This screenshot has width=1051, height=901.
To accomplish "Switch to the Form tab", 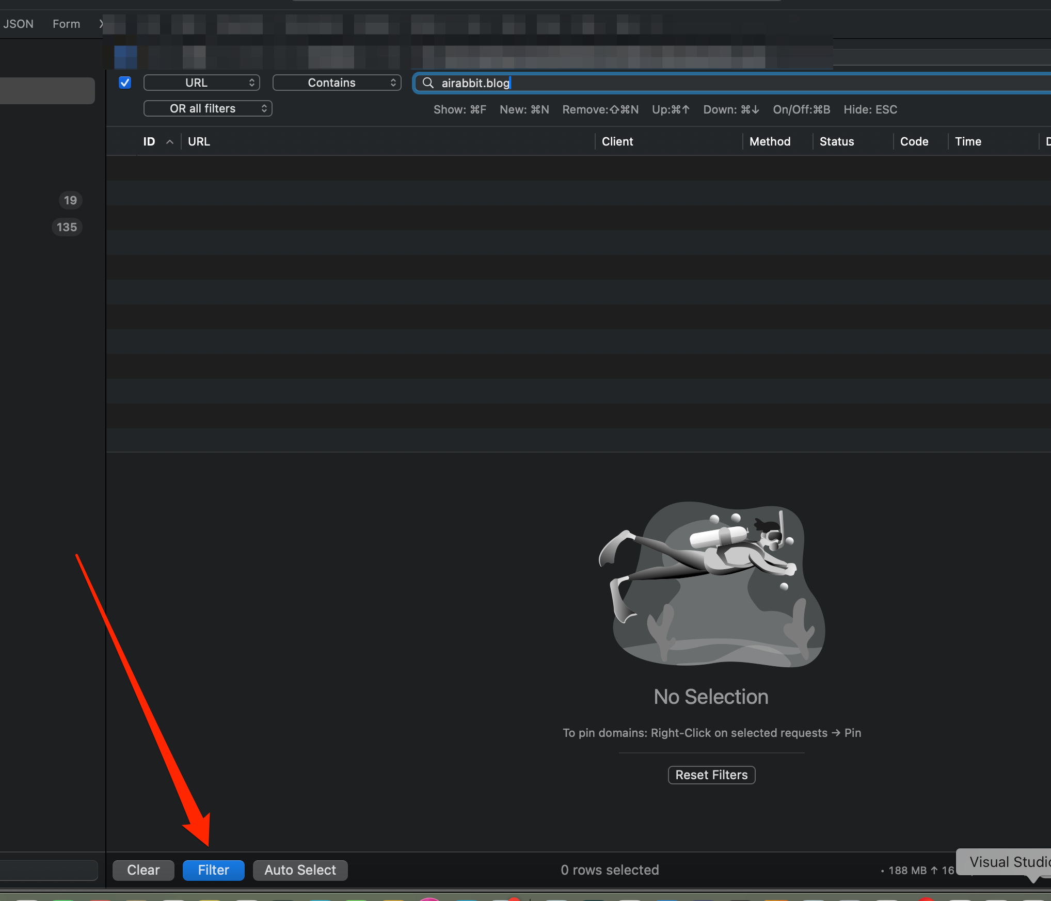I will click(66, 24).
